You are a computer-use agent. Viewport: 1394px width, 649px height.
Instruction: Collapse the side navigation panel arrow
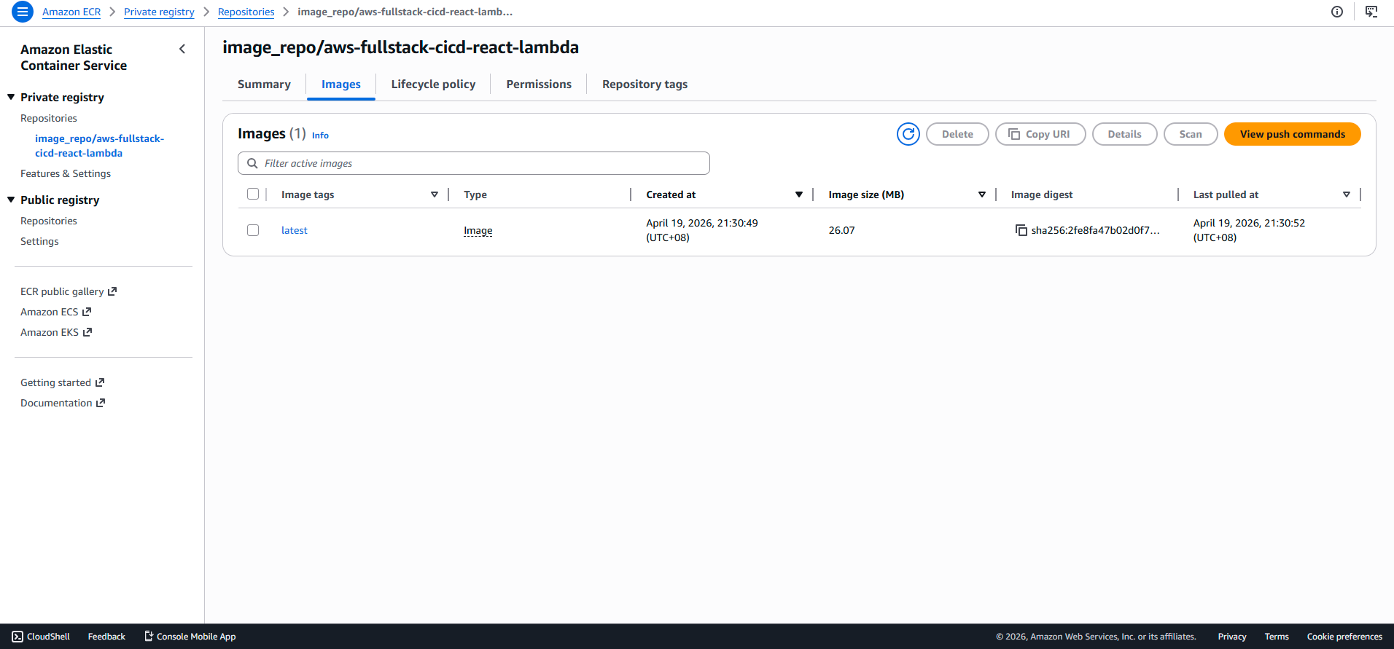tap(182, 49)
